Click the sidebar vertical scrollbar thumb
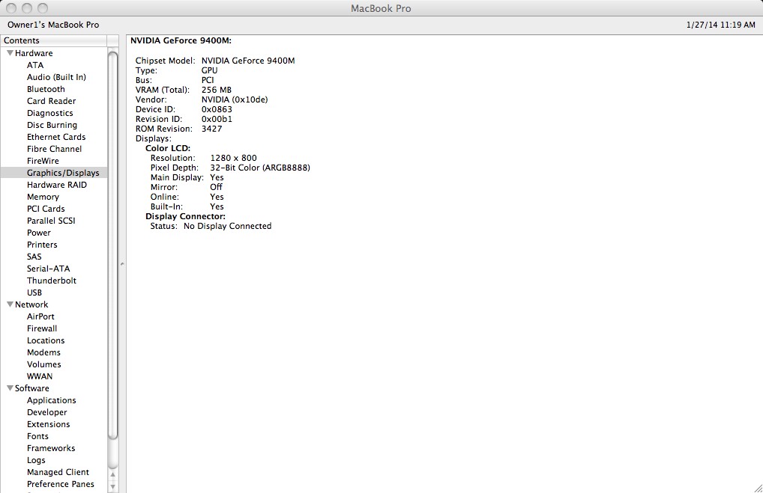Image resolution: width=763 pixels, height=493 pixels. tap(113, 245)
